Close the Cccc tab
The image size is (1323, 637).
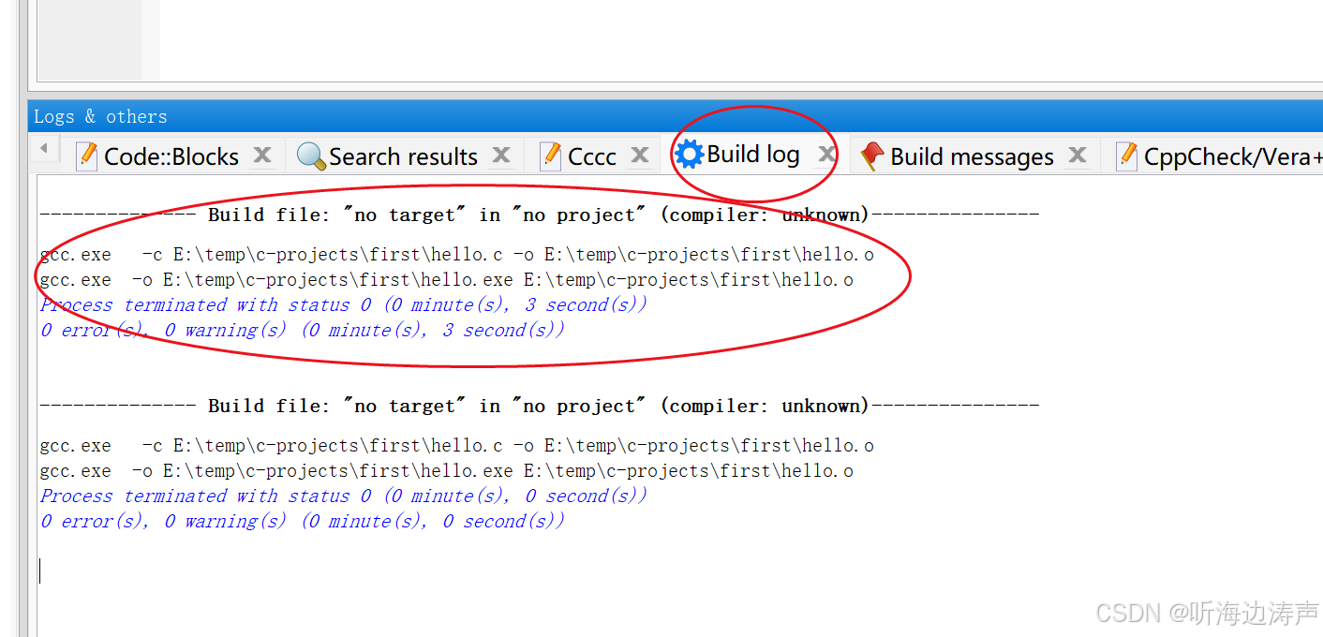(x=641, y=155)
